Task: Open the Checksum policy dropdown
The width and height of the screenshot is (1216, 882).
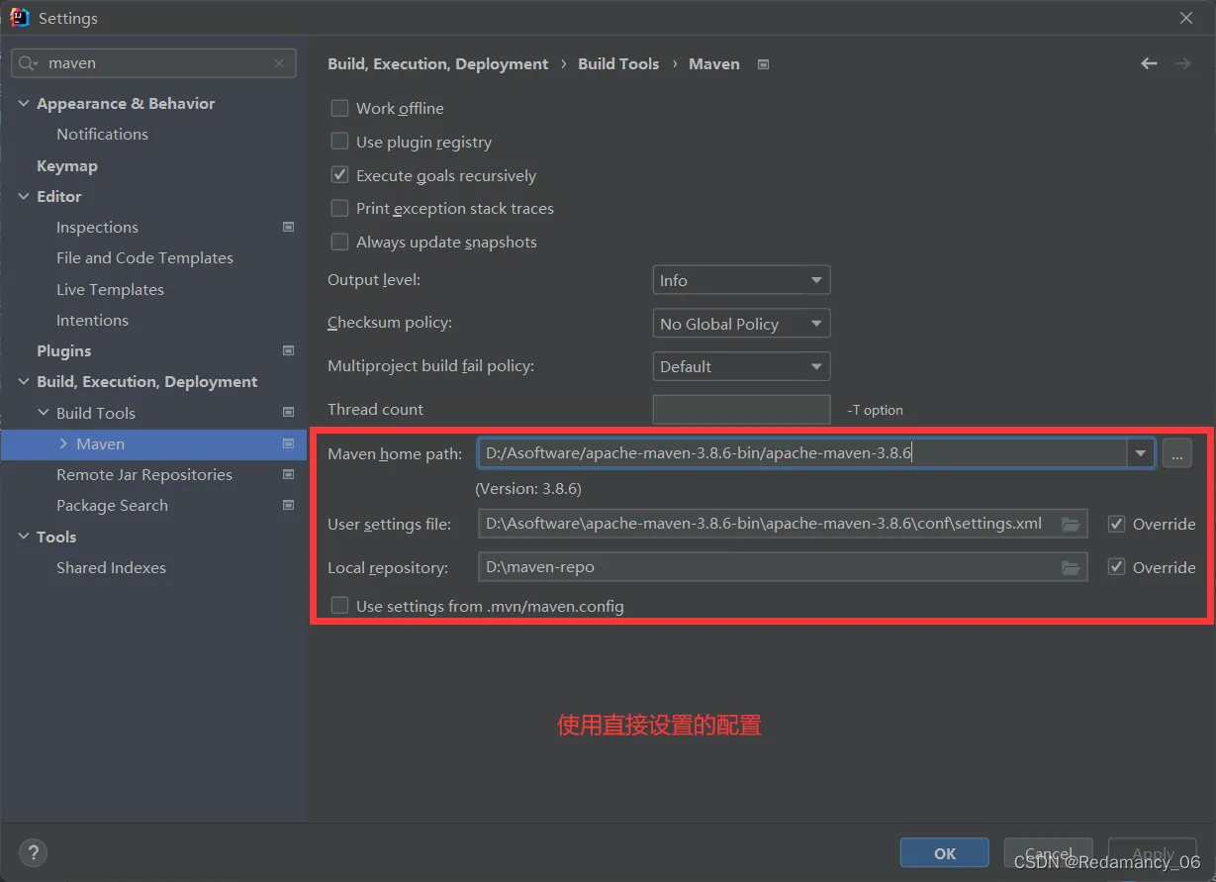Action: [741, 324]
